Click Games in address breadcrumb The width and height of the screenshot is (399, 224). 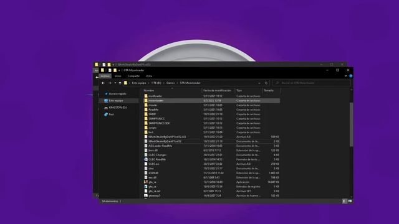170,83
